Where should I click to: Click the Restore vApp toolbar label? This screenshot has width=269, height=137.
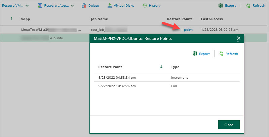56,6
